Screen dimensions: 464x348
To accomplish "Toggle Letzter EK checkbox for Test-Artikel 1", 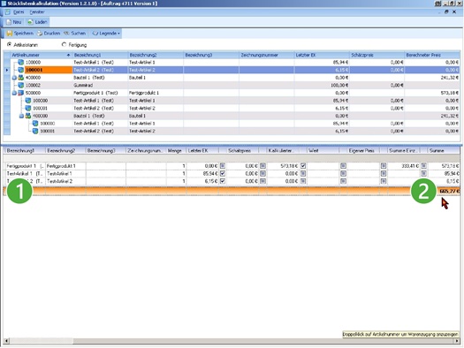I will pyautogui.click(x=223, y=173).
